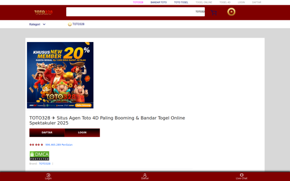Expand the Kategori dropdown

pyautogui.click(x=37, y=24)
